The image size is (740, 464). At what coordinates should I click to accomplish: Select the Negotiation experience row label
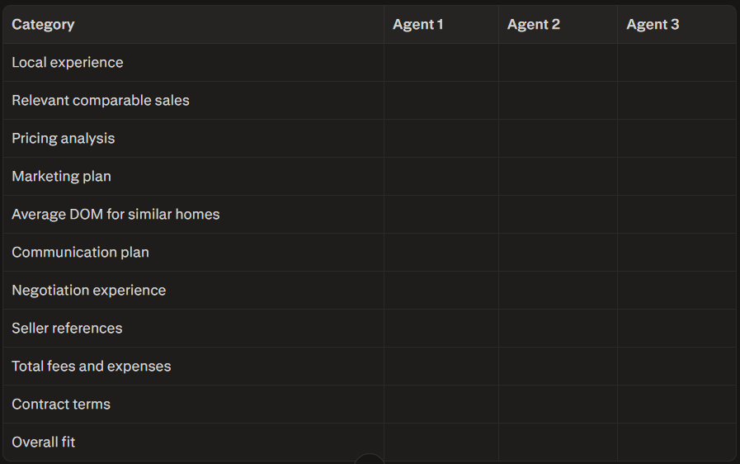pyautogui.click(x=89, y=290)
